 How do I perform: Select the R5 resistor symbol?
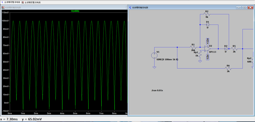(234, 49)
